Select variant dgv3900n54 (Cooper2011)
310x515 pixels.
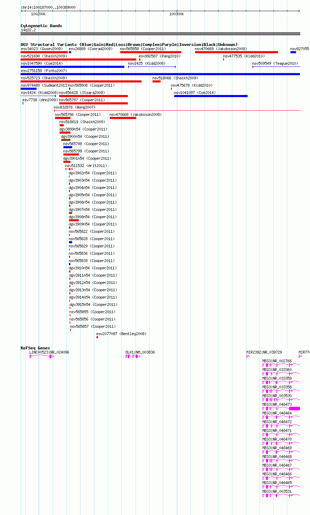(85, 136)
